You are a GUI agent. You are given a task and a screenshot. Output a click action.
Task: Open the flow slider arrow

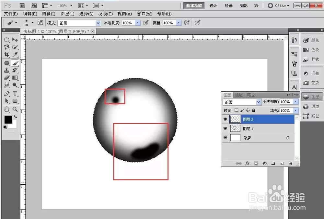tap(178, 23)
